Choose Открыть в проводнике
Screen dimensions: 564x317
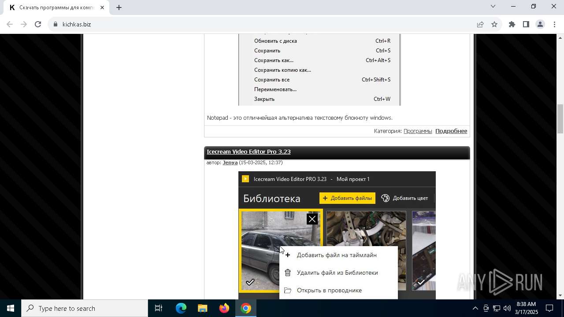338,290
